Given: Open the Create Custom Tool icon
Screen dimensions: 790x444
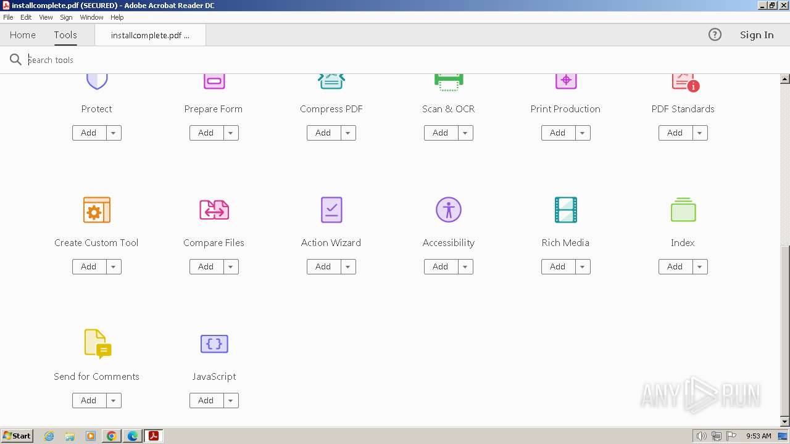Looking at the screenshot, I should (97, 210).
